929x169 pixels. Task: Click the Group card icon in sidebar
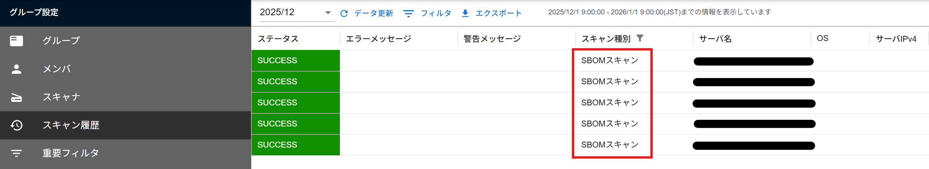(16, 41)
